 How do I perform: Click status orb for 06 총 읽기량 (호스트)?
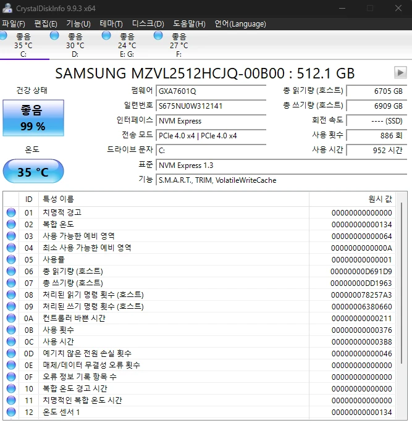[x=11, y=271]
